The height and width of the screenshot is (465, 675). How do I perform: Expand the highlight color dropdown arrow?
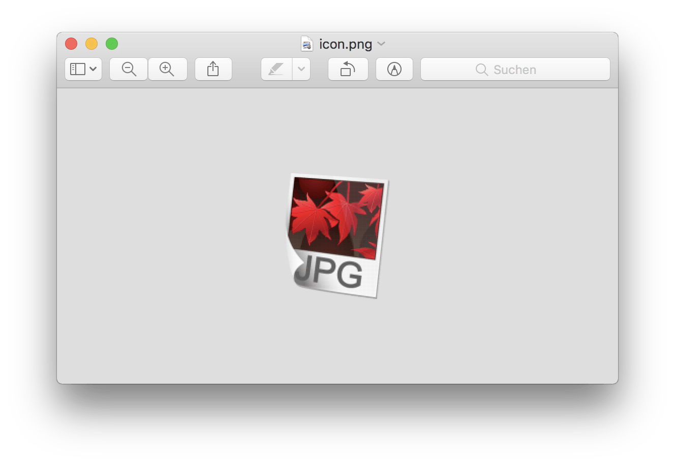tap(301, 69)
